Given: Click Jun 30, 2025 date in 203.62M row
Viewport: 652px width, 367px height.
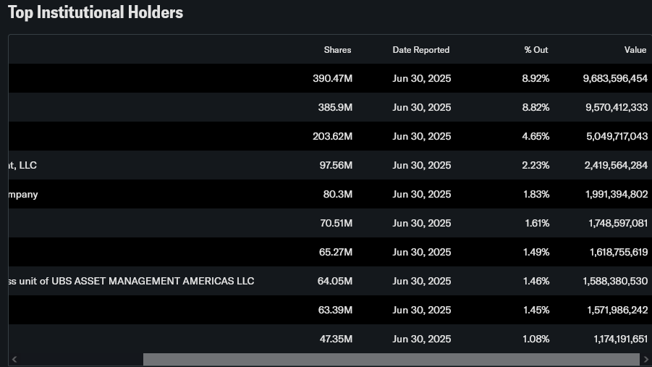Looking at the screenshot, I should [422, 137].
